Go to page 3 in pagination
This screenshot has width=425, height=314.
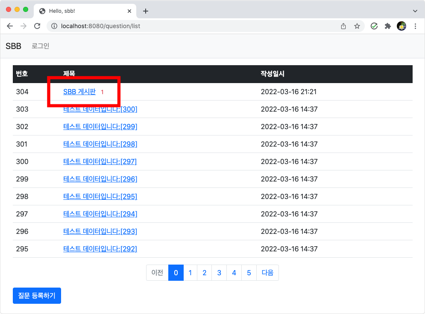click(219, 273)
